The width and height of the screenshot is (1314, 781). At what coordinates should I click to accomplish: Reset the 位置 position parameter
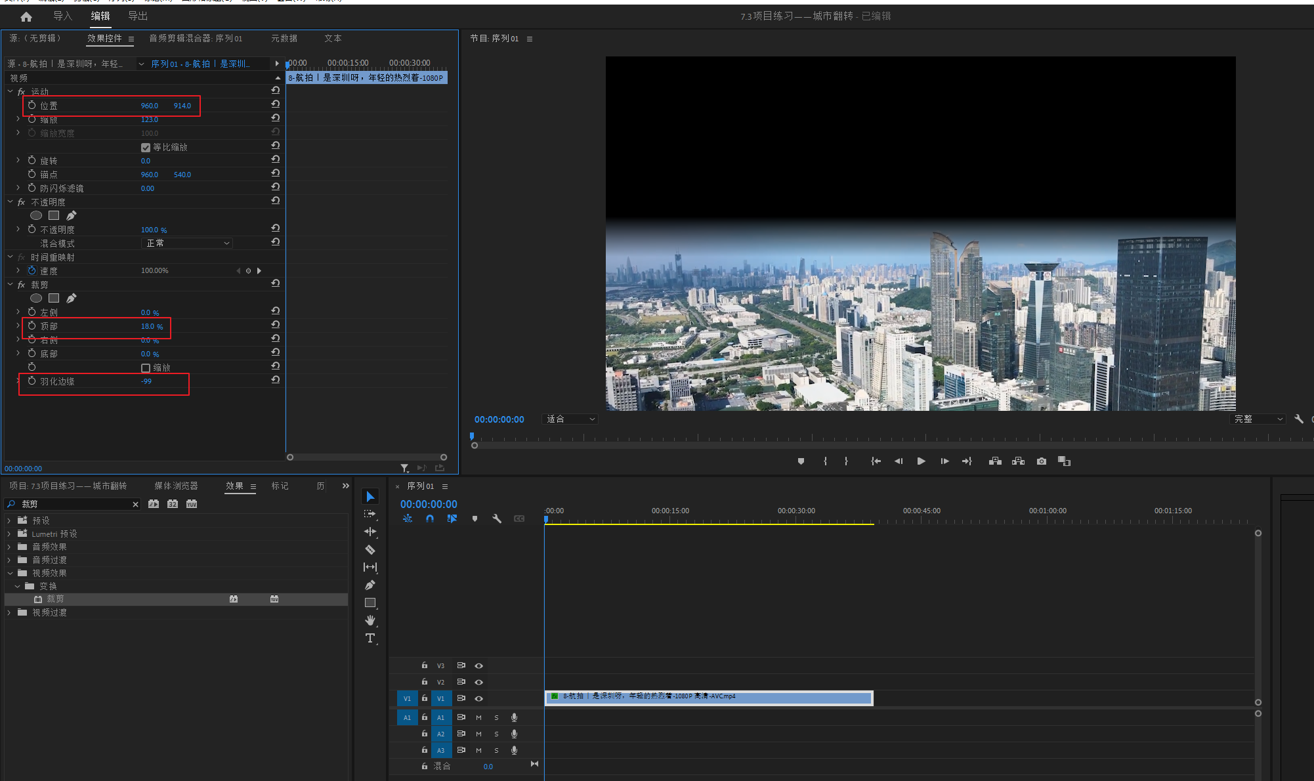click(276, 104)
